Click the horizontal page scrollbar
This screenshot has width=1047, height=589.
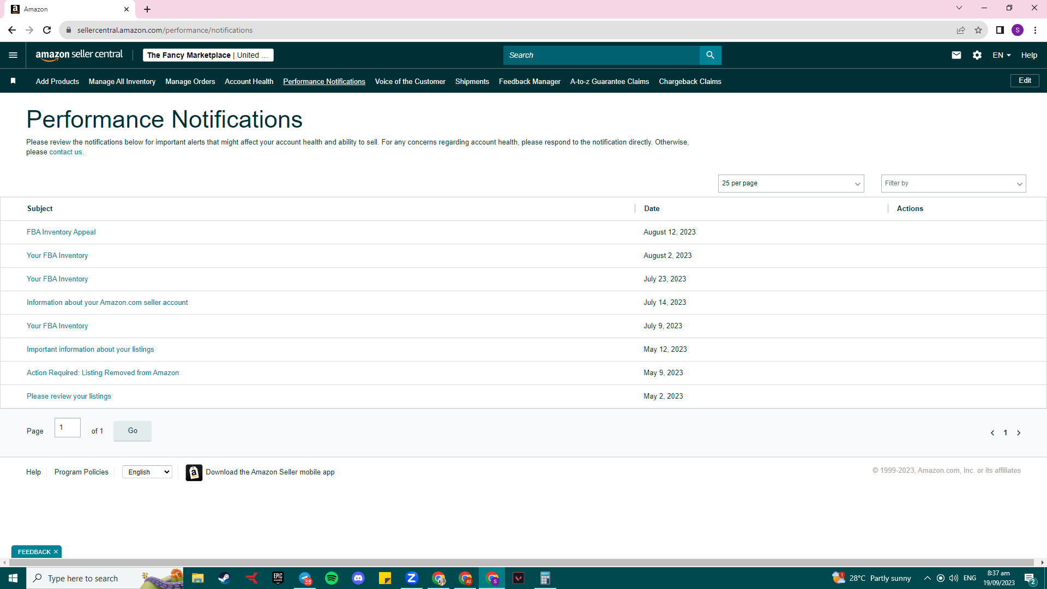coord(521,562)
